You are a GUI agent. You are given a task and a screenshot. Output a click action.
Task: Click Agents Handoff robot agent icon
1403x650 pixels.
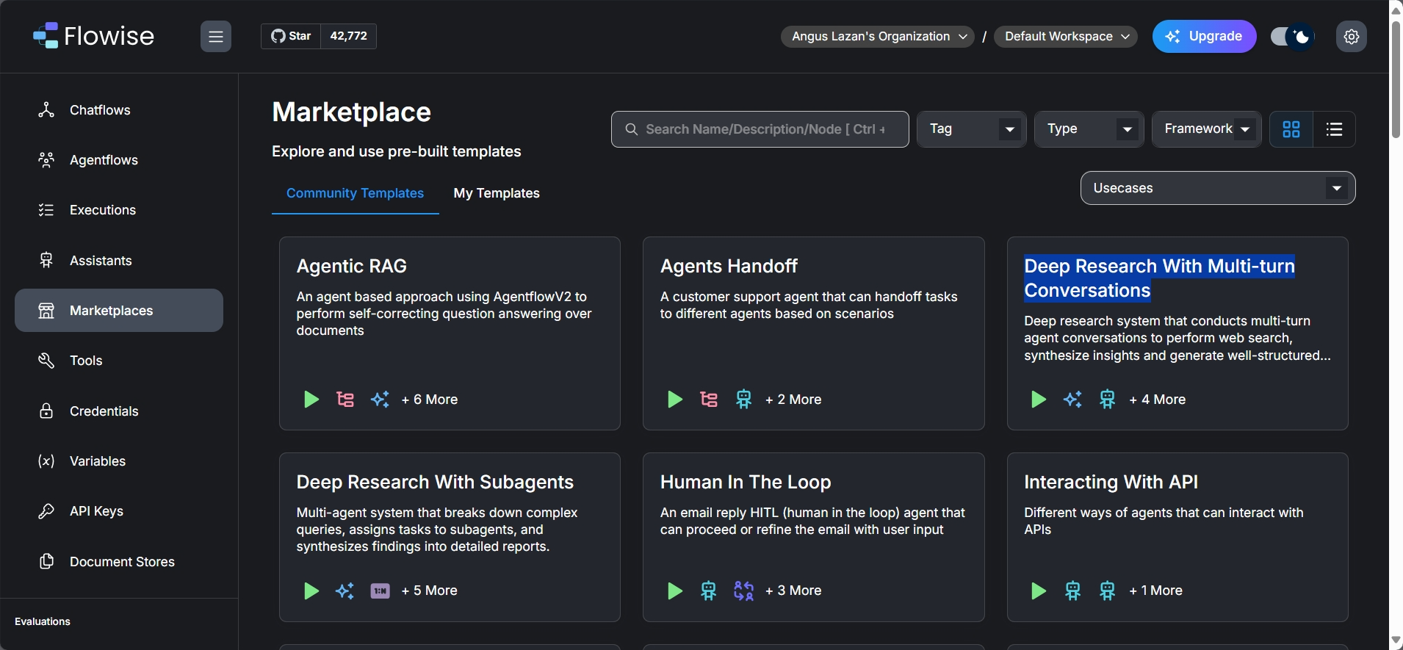744,400
